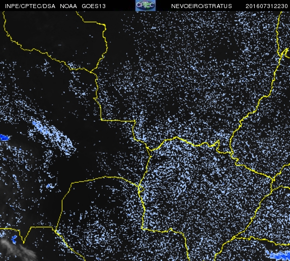Click the small dark blue blob above the white cloud
Image resolution: width=290 pixels, height=261 pixels.
coord(14,239)
